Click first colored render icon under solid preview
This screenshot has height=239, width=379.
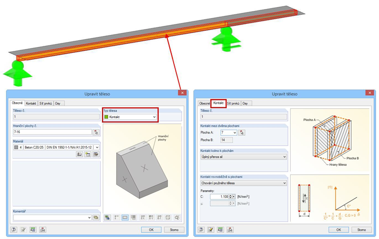pyautogui.click(x=107, y=218)
